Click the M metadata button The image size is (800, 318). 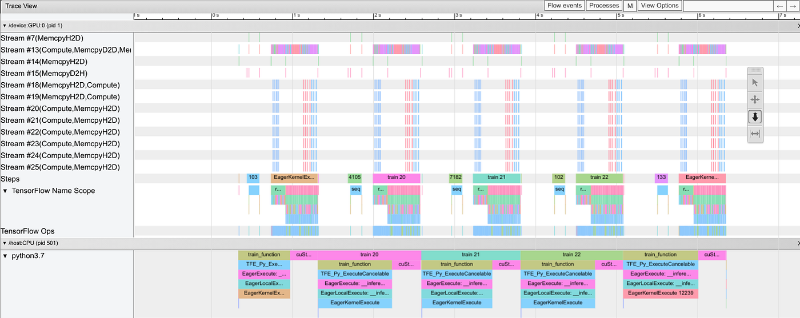630,6
